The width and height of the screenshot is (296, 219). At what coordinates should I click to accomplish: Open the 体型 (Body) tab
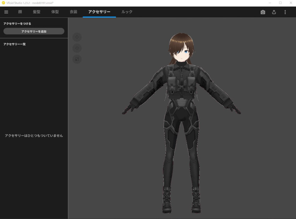pyautogui.click(x=55, y=12)
